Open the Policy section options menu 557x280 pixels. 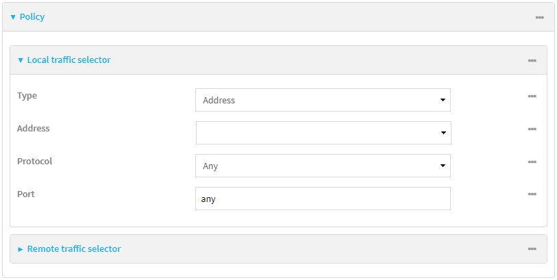(x=539, y=17)
